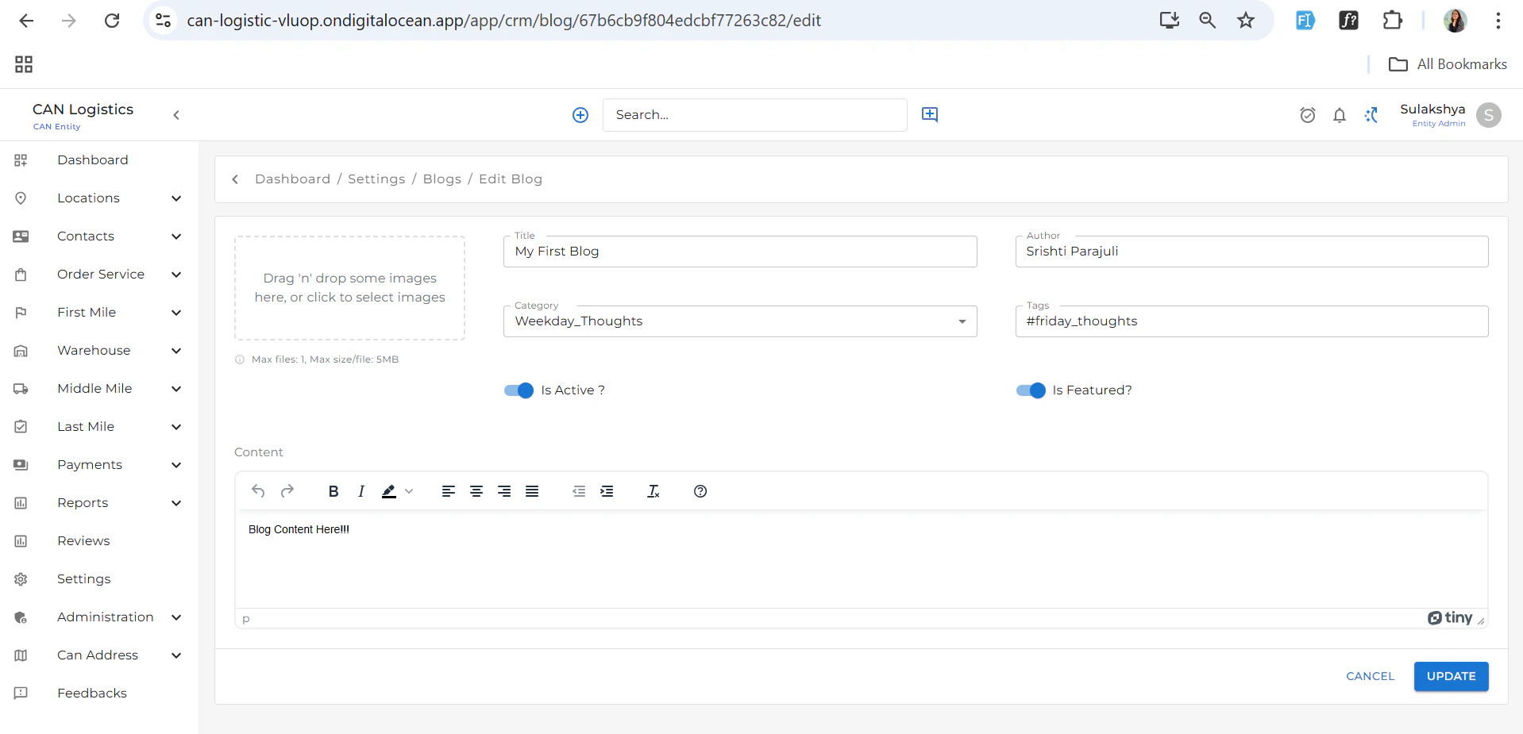Open editor help dialog

click(x=700, y=491)
